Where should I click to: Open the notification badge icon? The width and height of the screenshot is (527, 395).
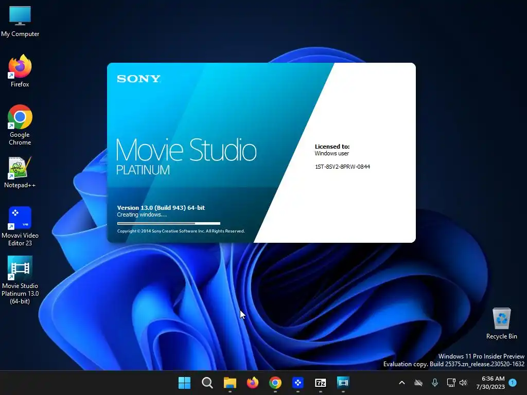point(513,383)
